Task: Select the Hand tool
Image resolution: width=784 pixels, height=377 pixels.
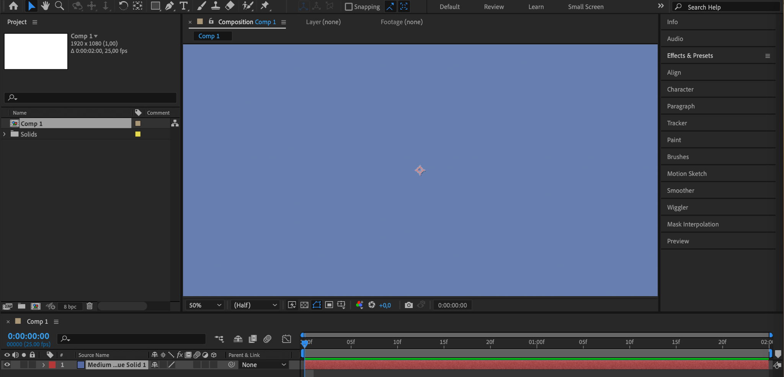Action: tap(45, 6)
